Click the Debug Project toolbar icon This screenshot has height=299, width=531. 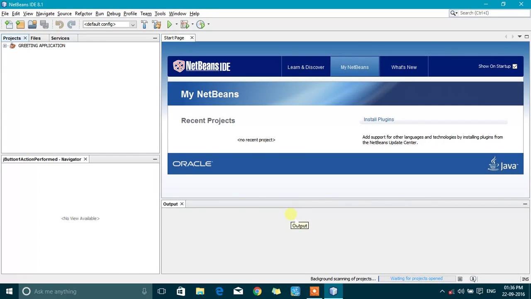pos(185,25)
